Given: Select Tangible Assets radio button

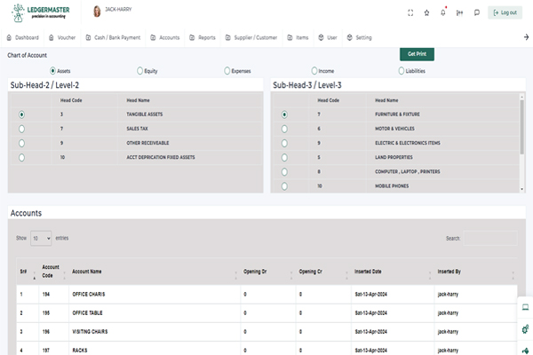Looking at the screenshot, I should tap(21, 114).
